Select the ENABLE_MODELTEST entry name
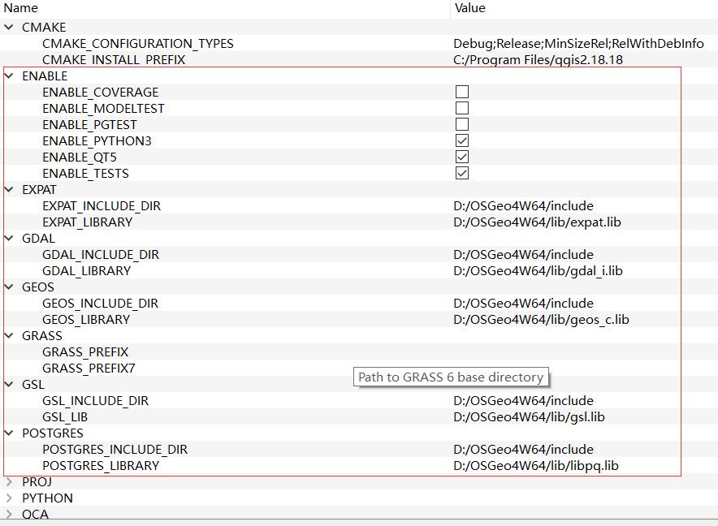This screenshot has height=526, width=718. click(103, 109)
